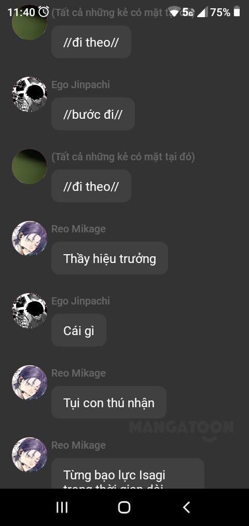Tap the "Cái gì" chat bubble

tap(79, 330)
